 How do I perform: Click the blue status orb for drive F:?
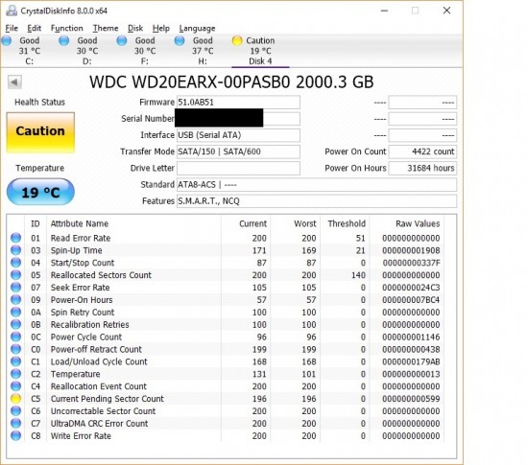point(122,40)
